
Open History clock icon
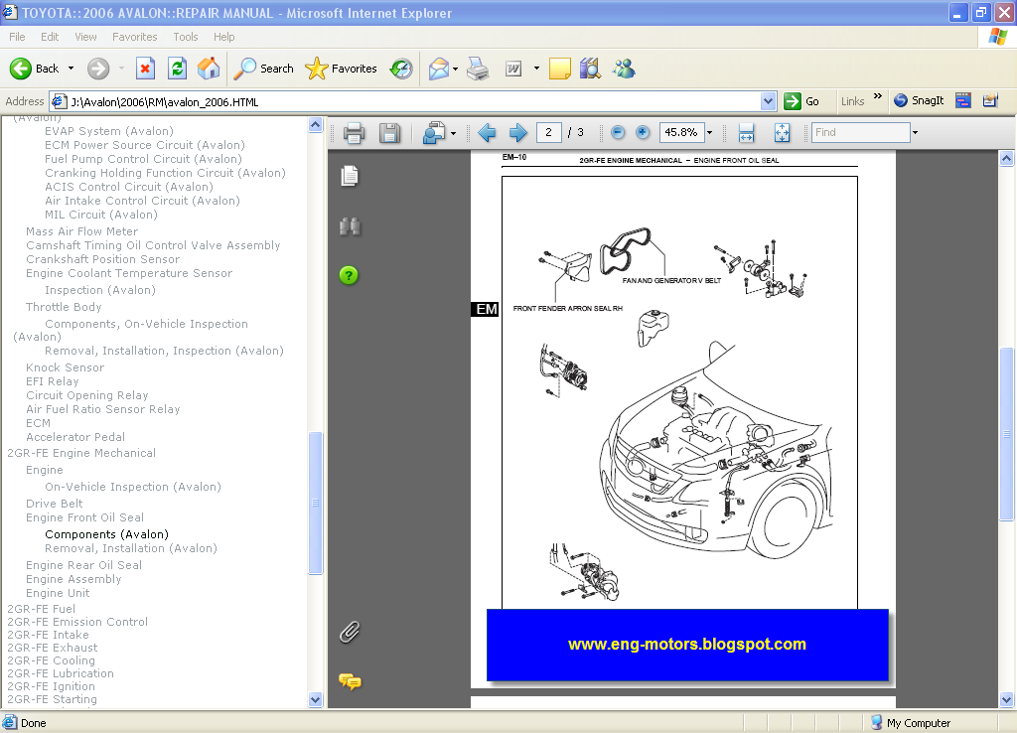(x=401, y=69)
